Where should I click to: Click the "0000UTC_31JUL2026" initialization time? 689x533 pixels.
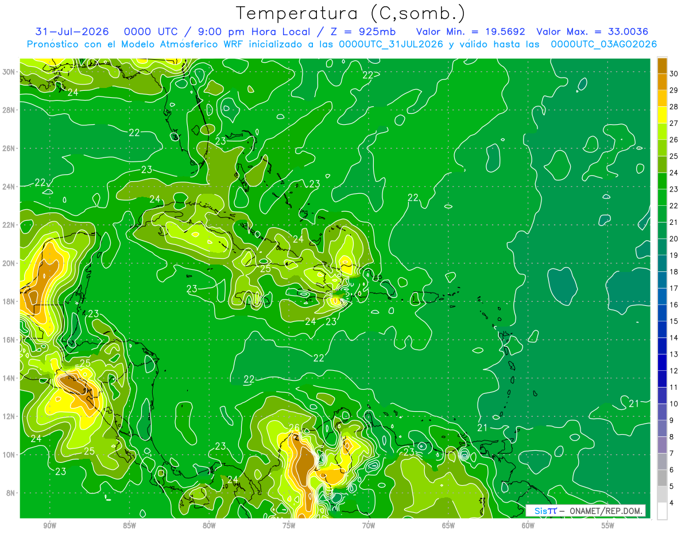(x=391, y=44)
